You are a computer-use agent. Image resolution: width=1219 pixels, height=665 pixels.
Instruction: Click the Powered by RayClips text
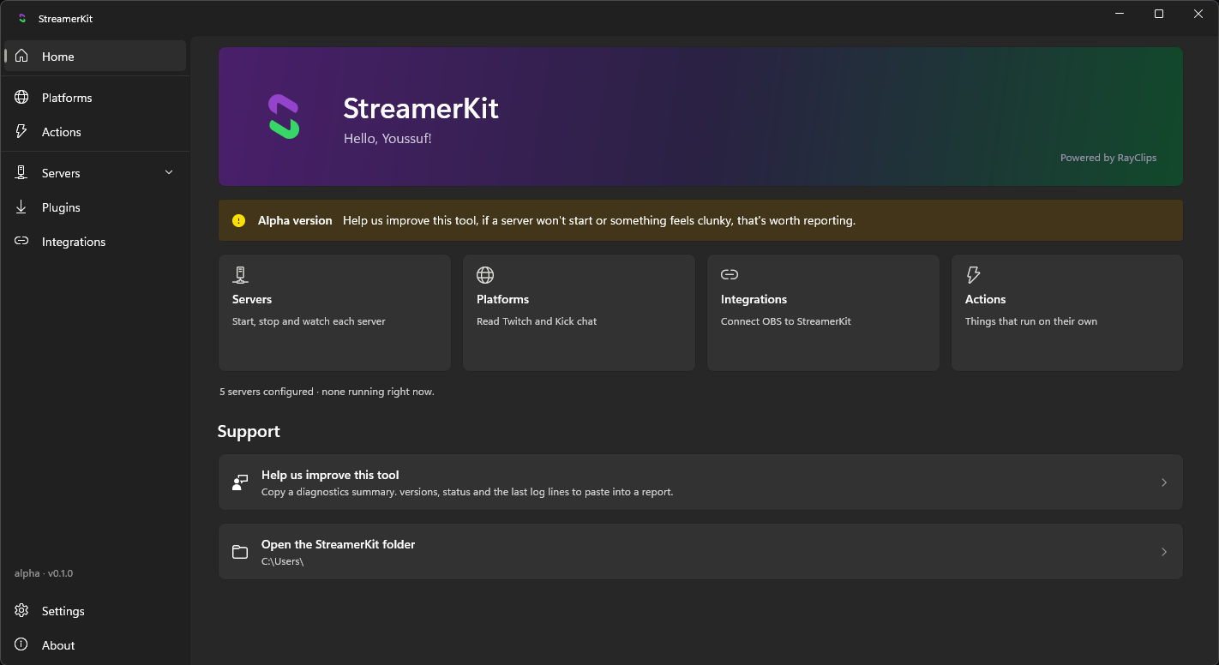pyautogui.click(x=1108, y=158)
